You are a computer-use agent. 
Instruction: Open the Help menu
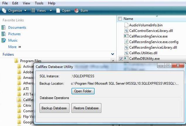point(52,3)
